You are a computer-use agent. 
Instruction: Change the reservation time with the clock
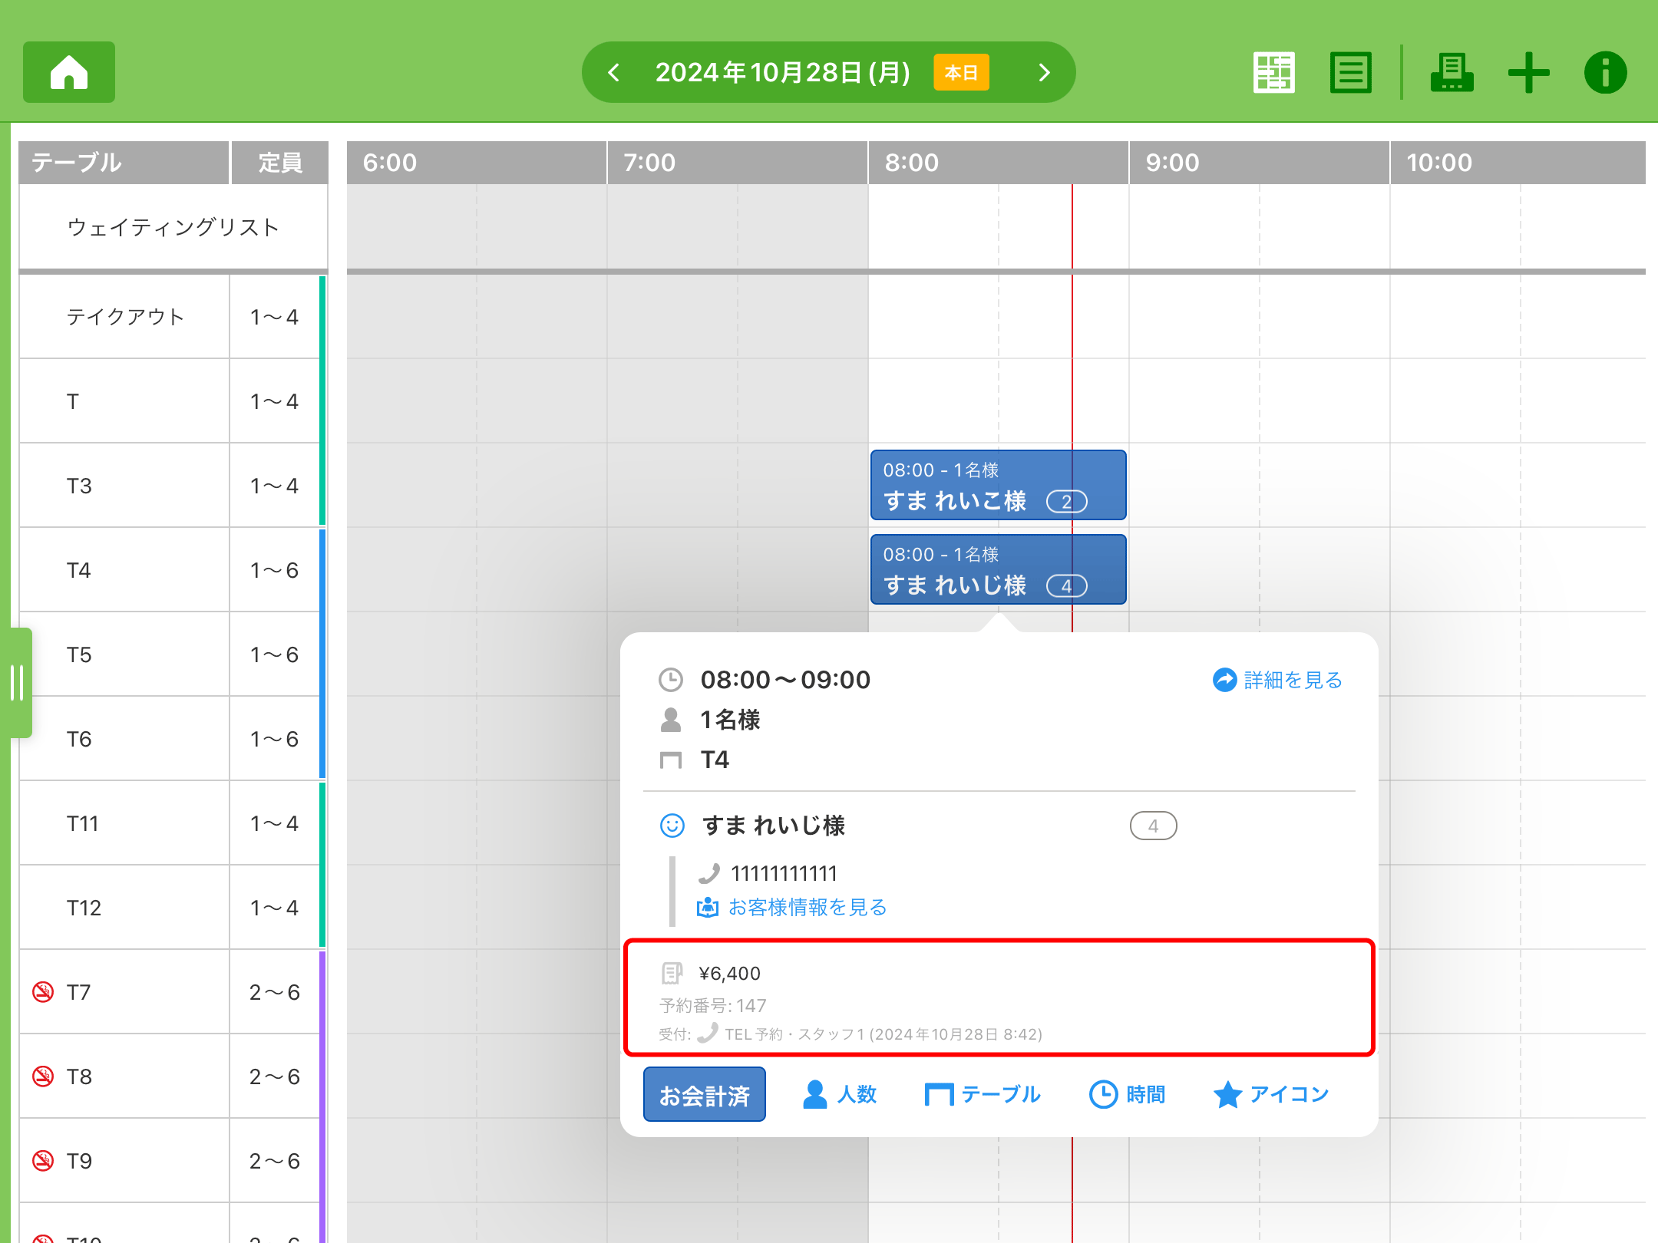click(x=1127, y=1094)
